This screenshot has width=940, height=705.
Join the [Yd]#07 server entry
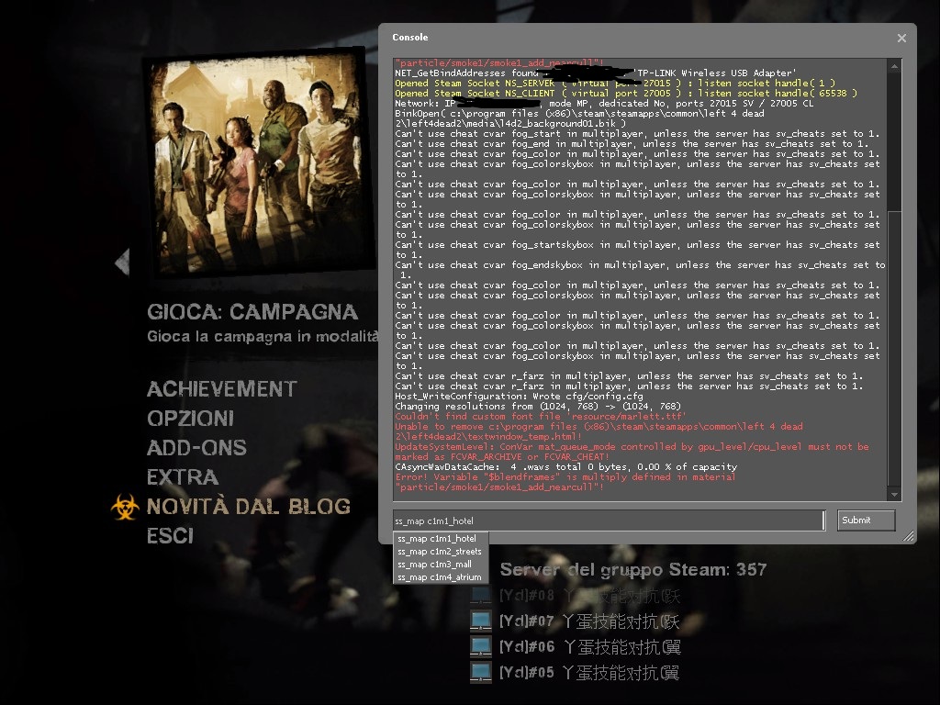click(x=590, y=621)
